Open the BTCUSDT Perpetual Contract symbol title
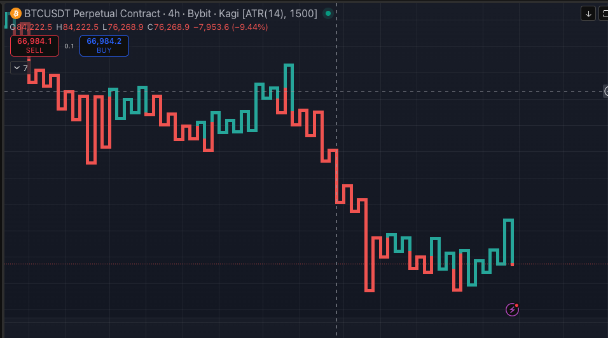The height and width of the screenshot is (338, 608). [93, 13]
